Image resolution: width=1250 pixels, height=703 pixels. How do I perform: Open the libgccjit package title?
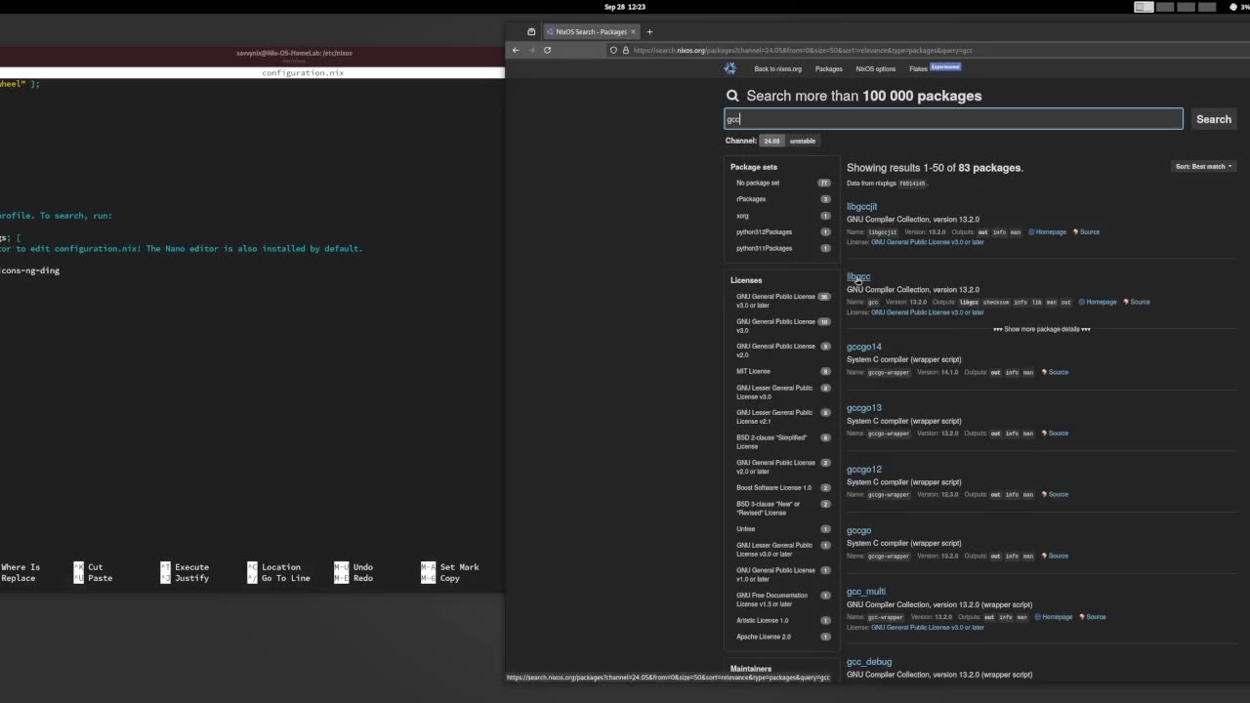point(861,206)
